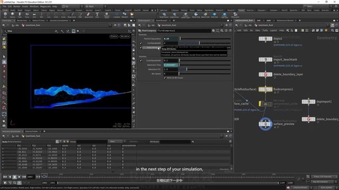Click the Particle Separation value field
The height and width of the screenshot is (190, 339).
click(x=171, y=39)
